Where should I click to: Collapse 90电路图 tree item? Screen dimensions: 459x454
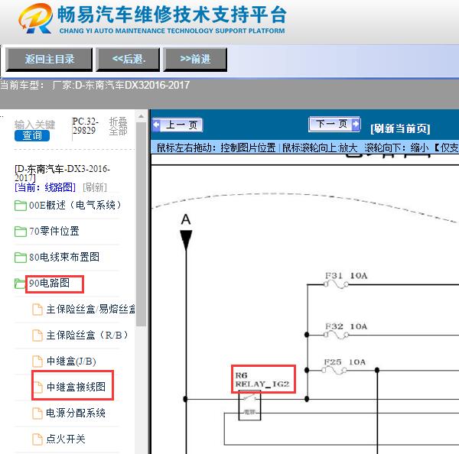[x=49, y=283]
